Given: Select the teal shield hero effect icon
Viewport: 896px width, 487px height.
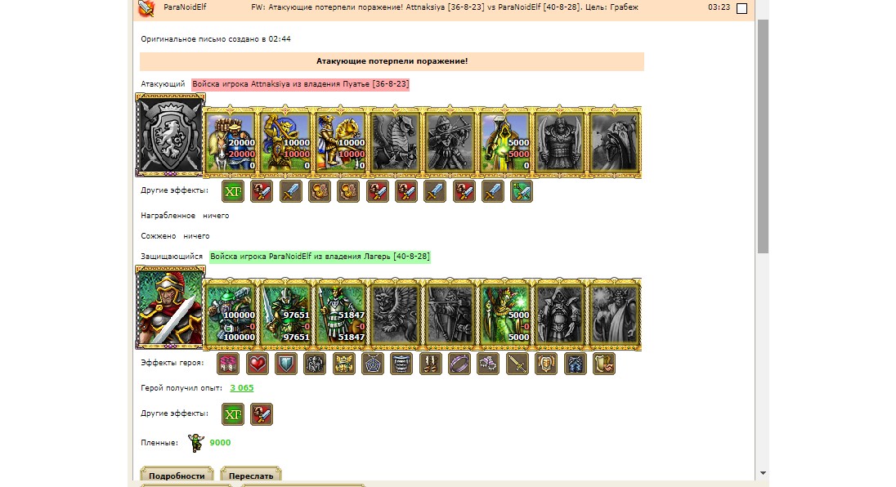Looking at the screenshot, I should (286, 364).
